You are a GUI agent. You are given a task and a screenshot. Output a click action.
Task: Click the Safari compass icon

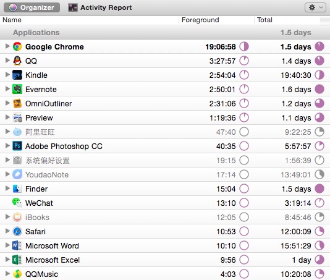[x=17, y=231]
